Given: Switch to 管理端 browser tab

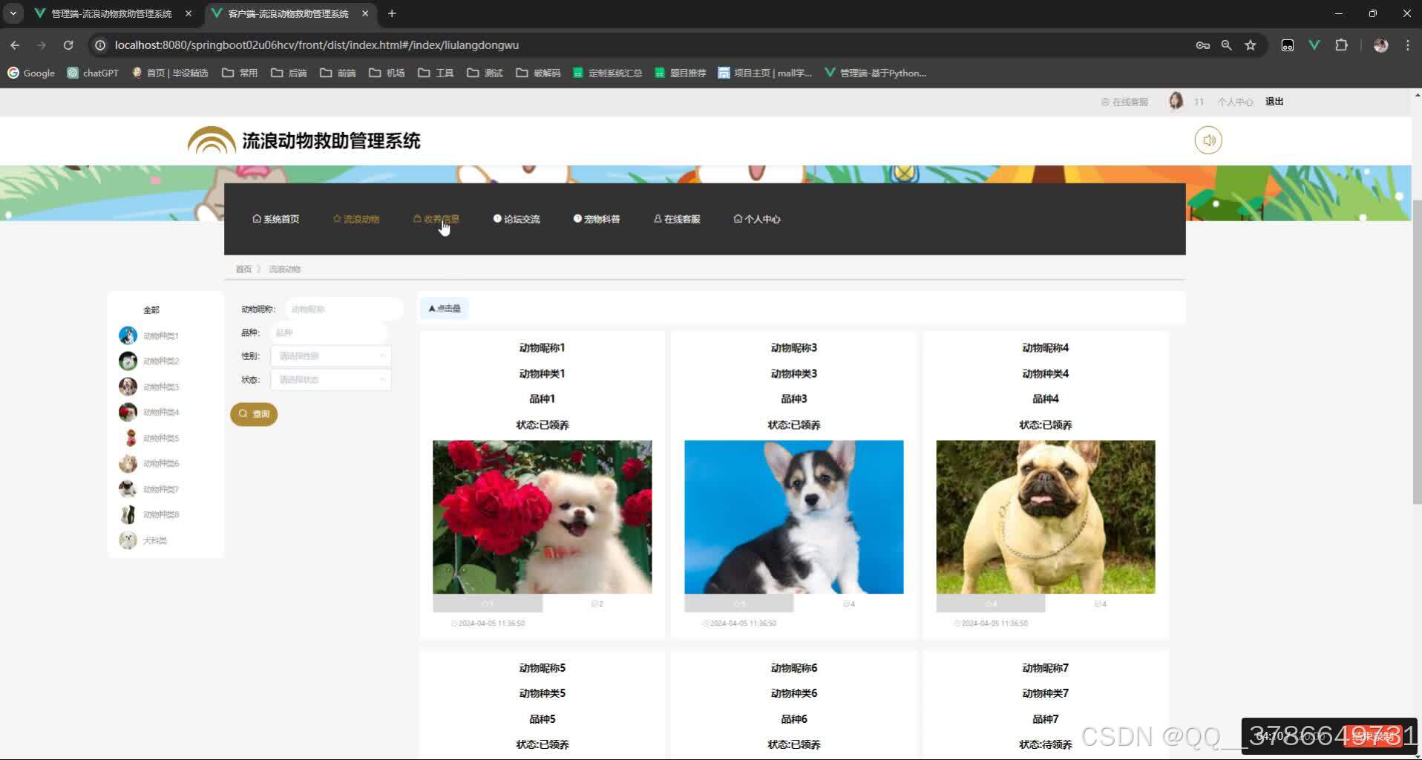Looking at the screenshot, I should pos(111,13).
